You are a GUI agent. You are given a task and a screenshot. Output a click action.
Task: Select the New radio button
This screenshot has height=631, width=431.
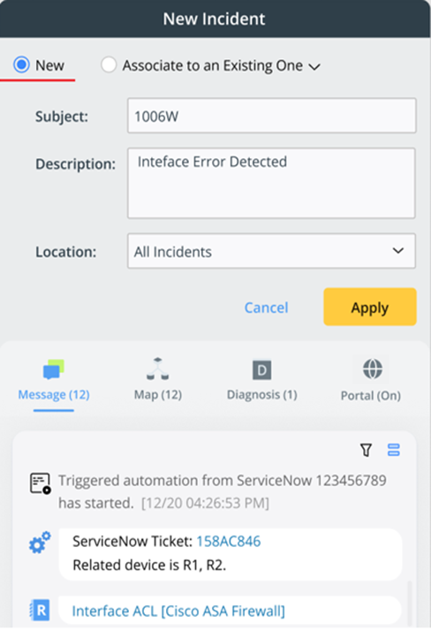pos(21,65)
